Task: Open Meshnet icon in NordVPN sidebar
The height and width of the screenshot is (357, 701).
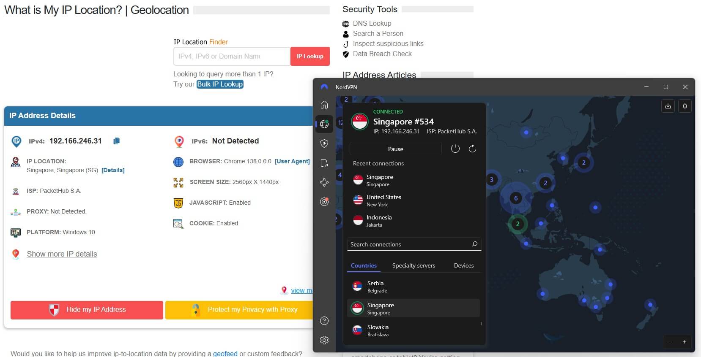Action: point(324,182)
